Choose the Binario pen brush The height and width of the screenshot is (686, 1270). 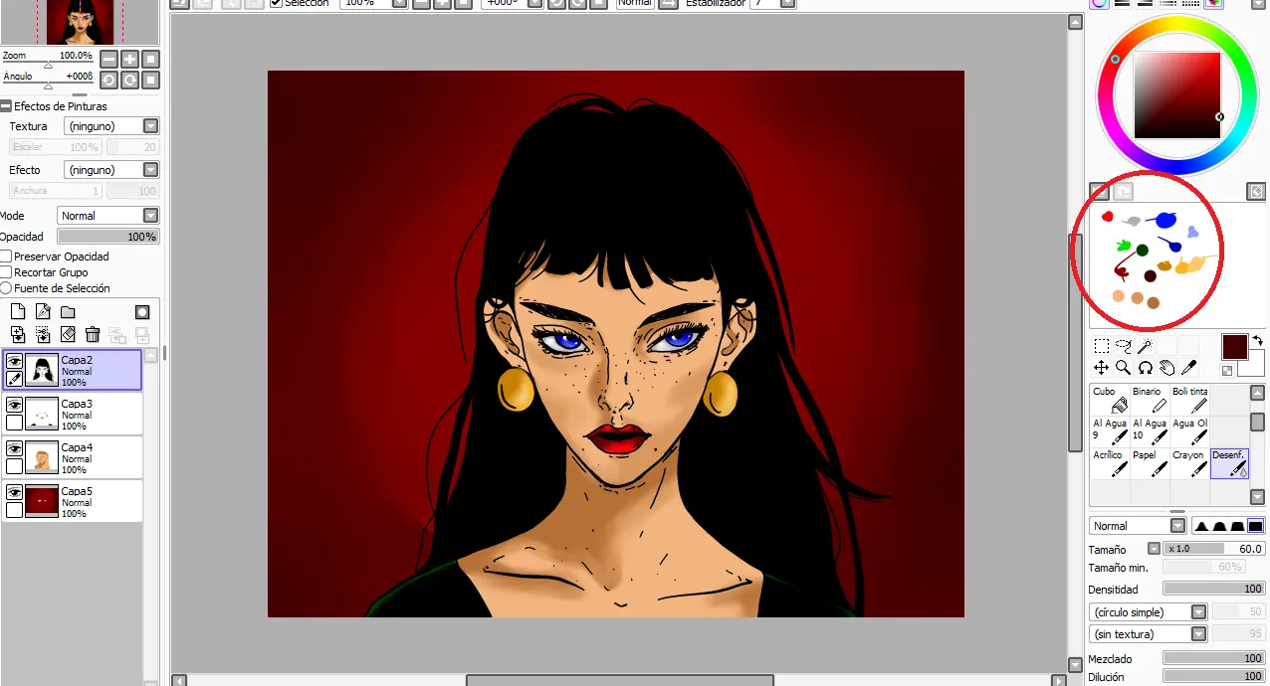1150,400
